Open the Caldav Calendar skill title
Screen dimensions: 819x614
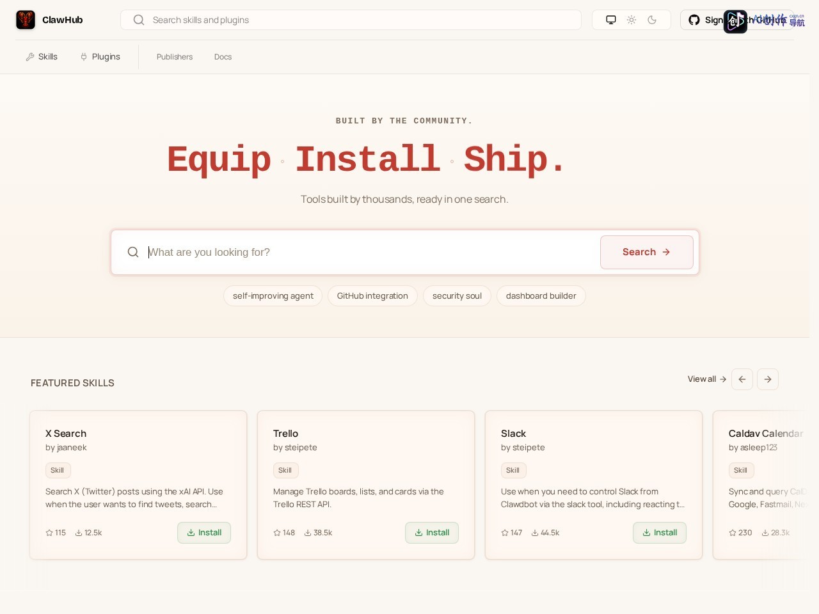point(766,434)
